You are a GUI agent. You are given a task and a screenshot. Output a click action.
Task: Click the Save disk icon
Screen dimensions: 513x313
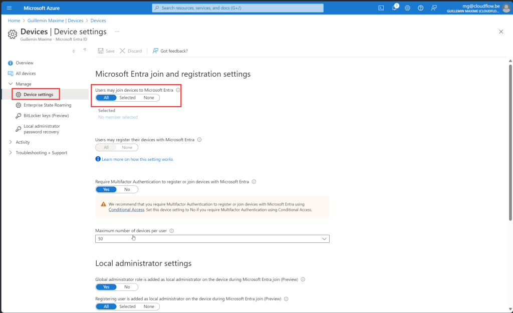[101, 51]
